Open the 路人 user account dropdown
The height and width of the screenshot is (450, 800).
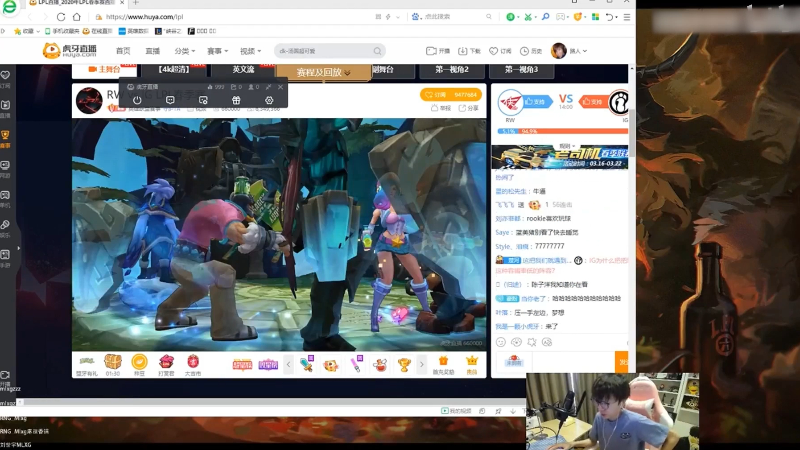click(578, 51)
